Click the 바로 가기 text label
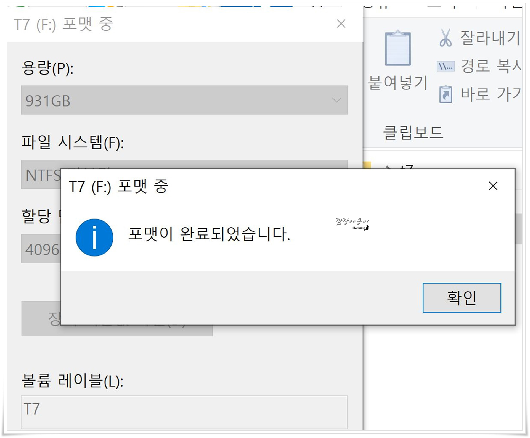 coord(491,94)
